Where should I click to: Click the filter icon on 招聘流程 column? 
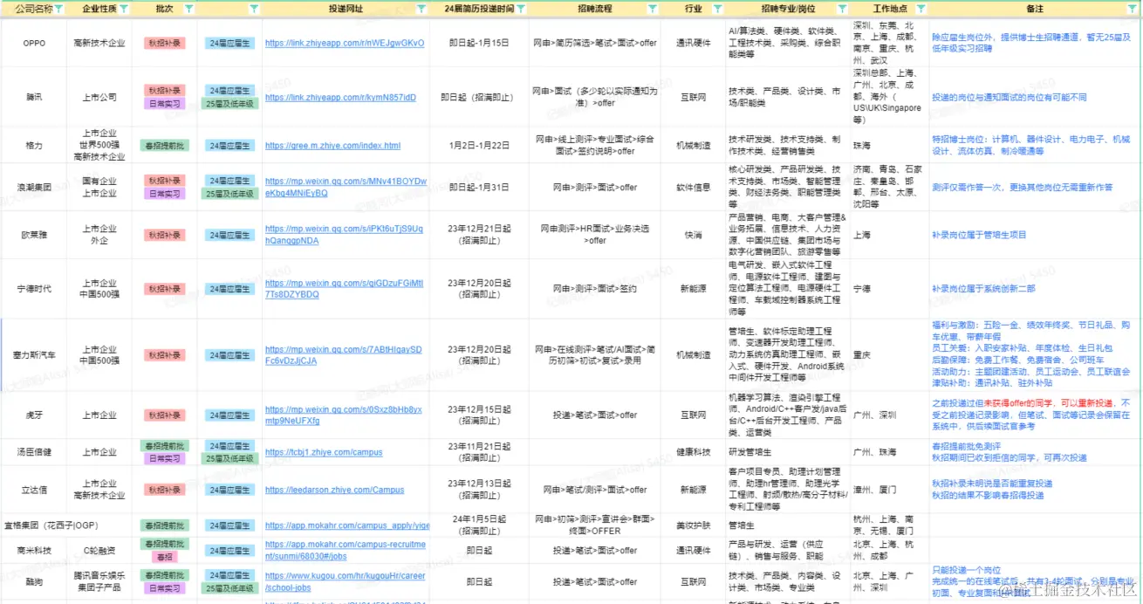click(653, 8)
